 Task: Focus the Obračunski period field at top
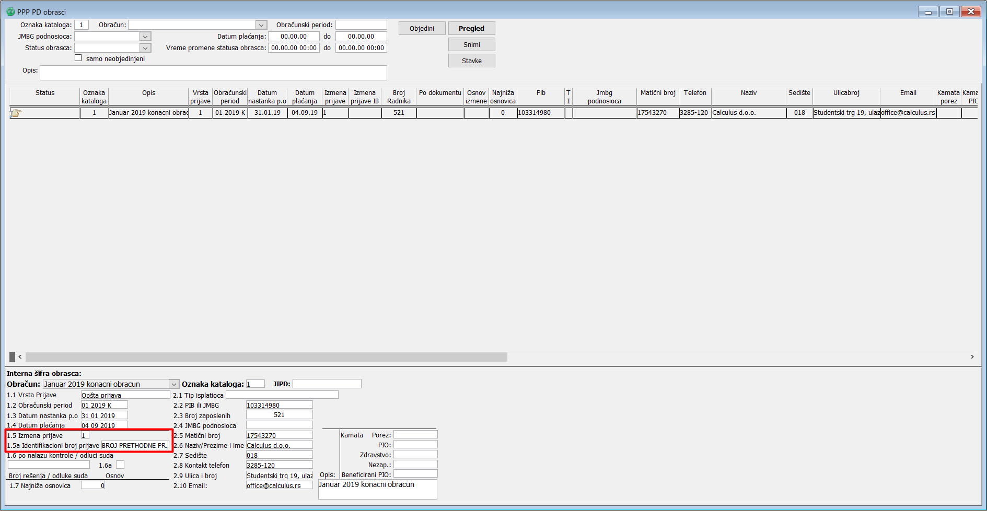361,25
